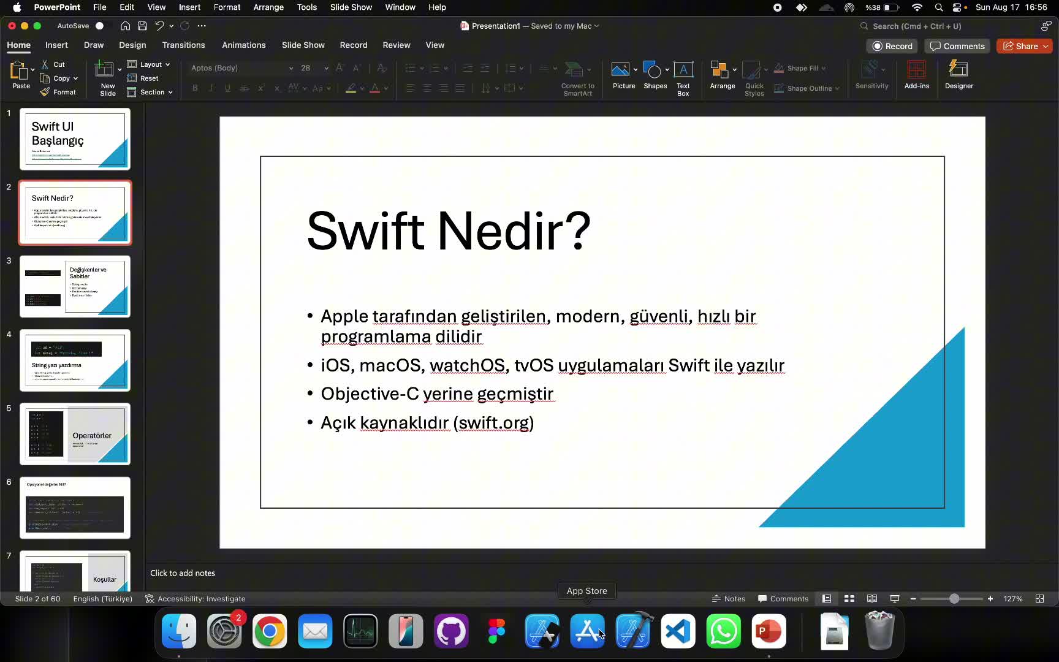Open the Arrange menu in menu bar

[268, 7]
